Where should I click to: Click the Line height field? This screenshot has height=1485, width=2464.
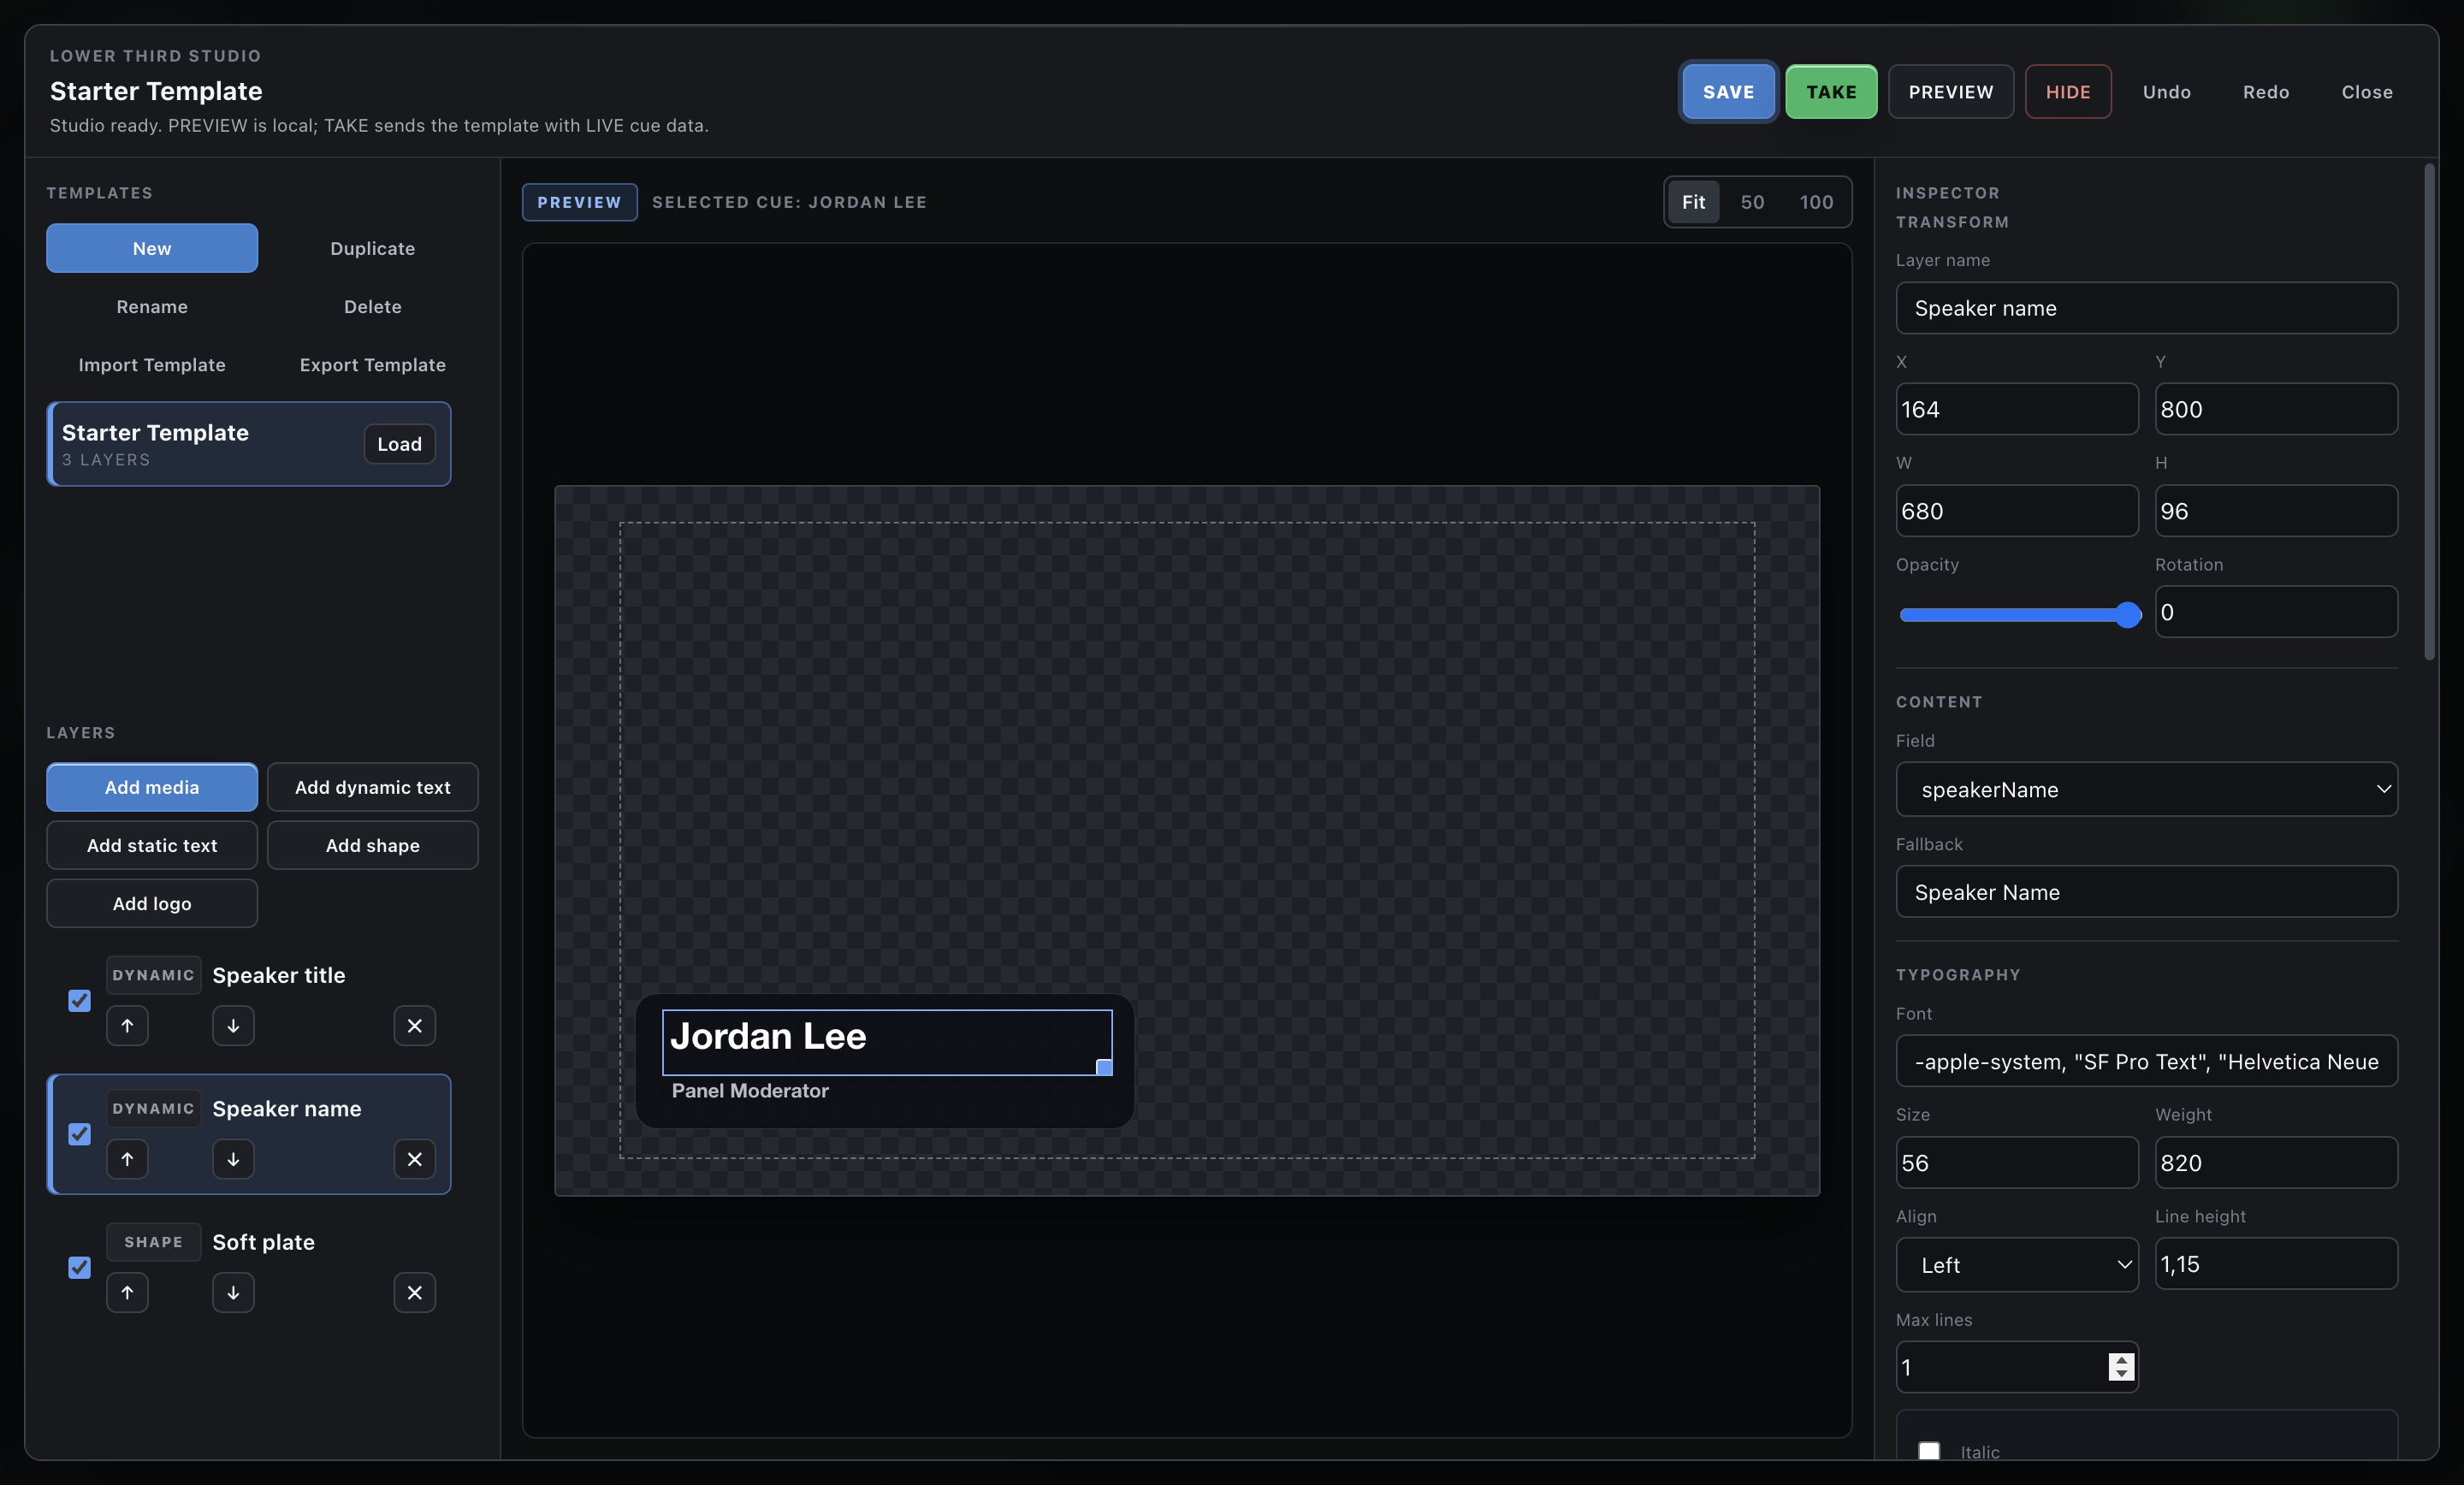[2276, 1264]
